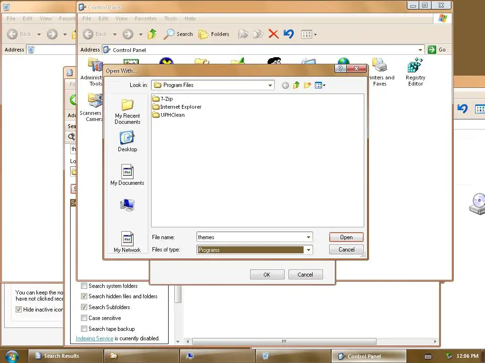Open Control Panel Favorites menu

(x=146, y=18)
